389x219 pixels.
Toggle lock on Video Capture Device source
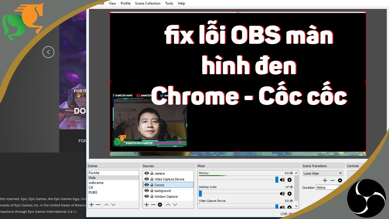click(152, 179)
